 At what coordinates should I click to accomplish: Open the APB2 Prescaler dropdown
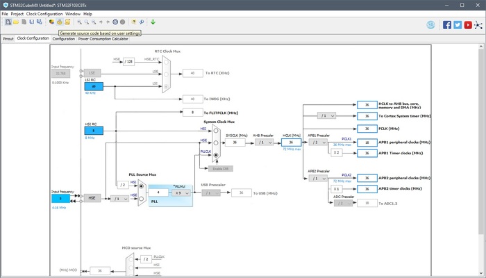[318, 179]
